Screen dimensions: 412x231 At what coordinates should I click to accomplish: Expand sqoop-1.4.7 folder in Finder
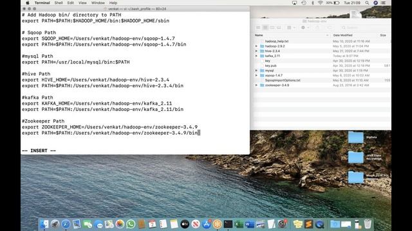pyautogui.click(x=256, y=76)
